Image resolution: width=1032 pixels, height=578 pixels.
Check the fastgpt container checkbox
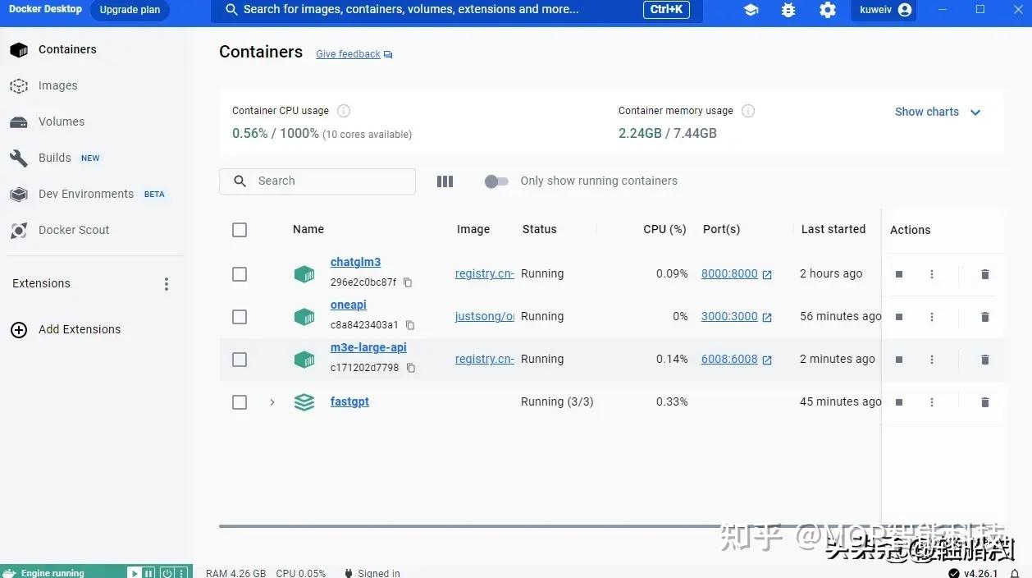point(240,402)
